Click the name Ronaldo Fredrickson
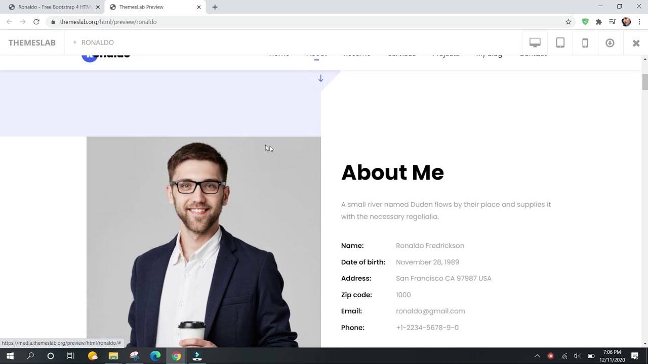648x364 pixels. (430, 246)
